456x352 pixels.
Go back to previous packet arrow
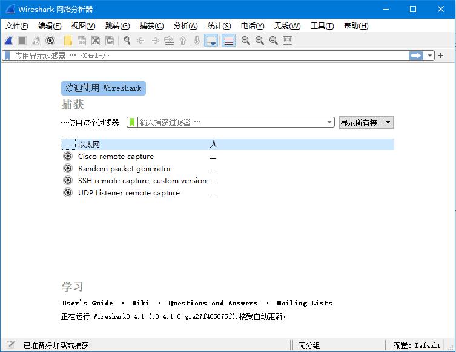pyautogui.click(x=141, y=41)
